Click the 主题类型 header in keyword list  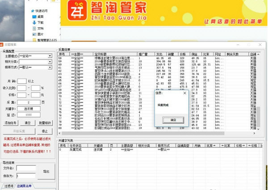(127, 146)
